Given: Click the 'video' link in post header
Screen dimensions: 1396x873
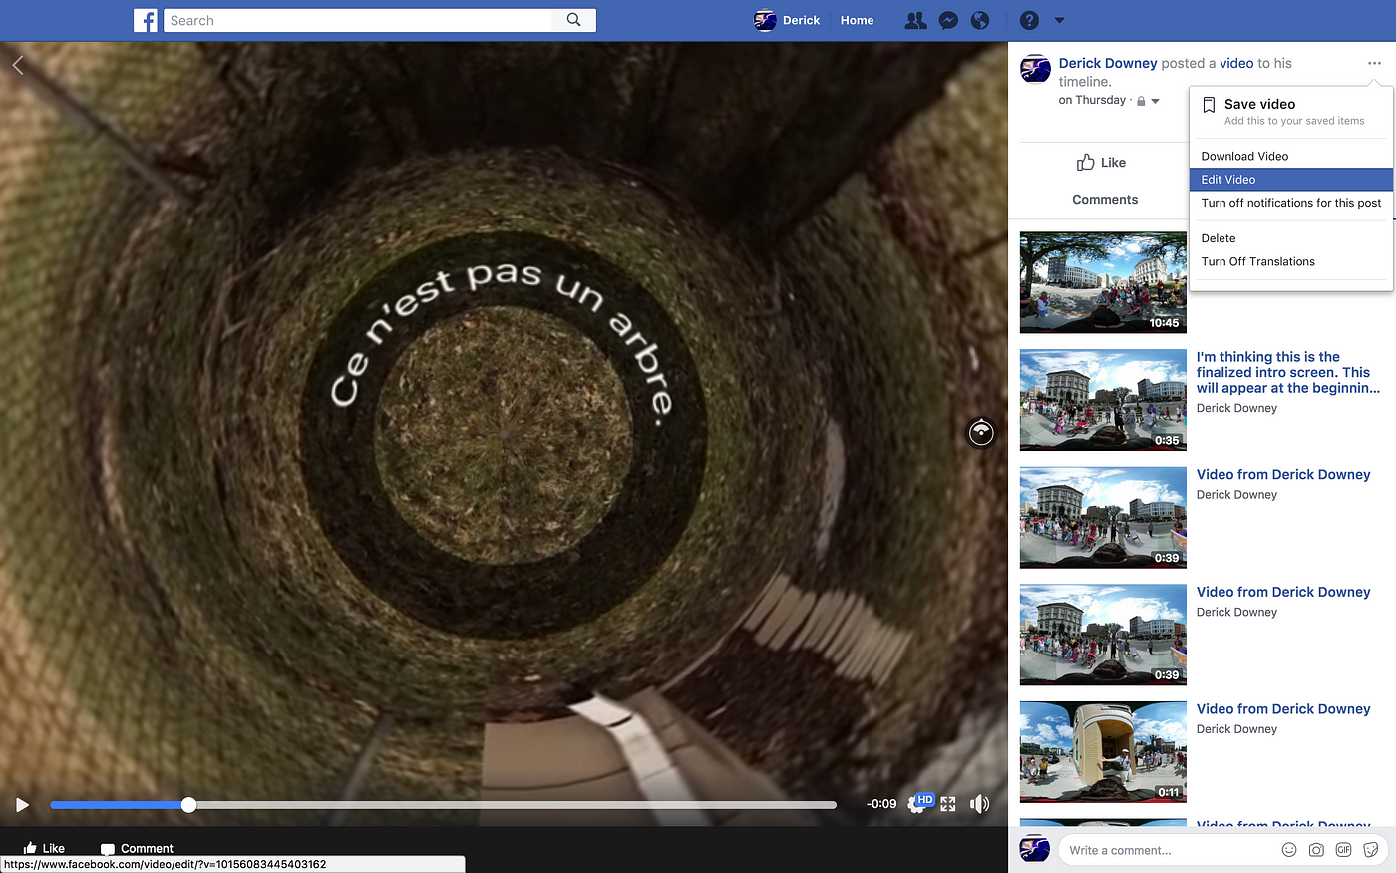Looking at the screenshot, I should (1236, 63).
